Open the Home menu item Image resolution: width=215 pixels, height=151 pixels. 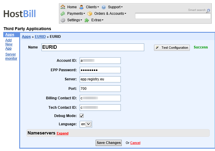72,7
